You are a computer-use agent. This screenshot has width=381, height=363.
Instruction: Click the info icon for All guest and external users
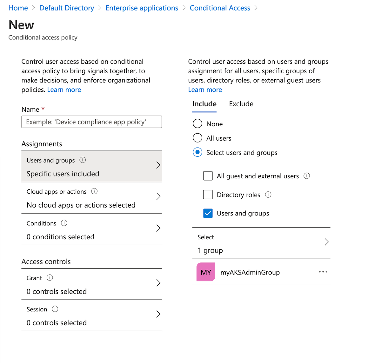click(307, 175)
